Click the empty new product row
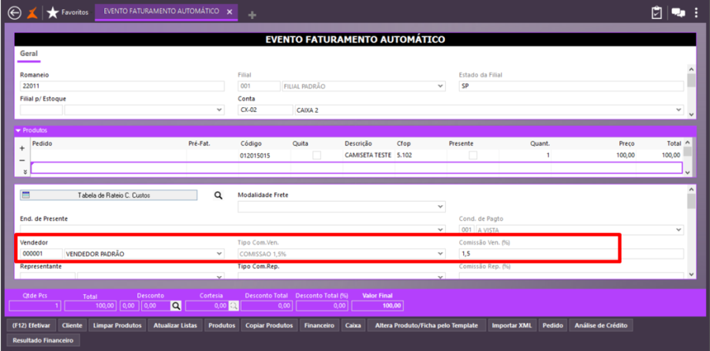Image resolution: width=710 pixels, height=351 pixels. 357,167
